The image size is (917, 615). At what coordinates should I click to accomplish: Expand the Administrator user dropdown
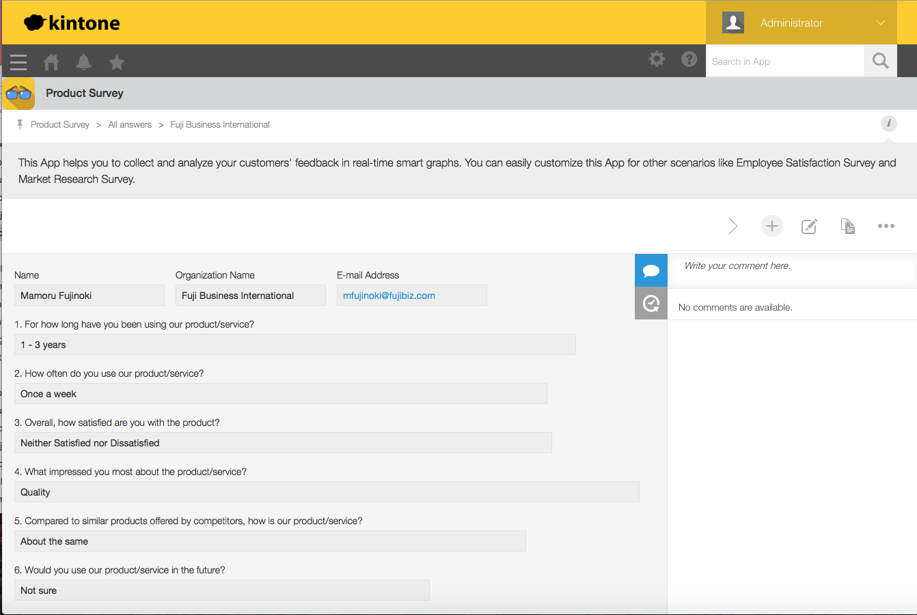click(881, 23)
